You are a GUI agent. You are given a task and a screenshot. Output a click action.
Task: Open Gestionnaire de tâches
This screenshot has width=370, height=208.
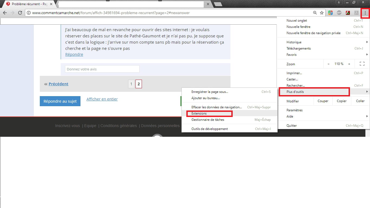tap(230, 120)
